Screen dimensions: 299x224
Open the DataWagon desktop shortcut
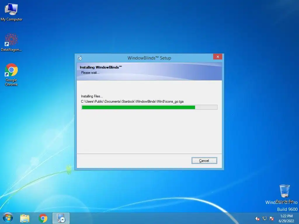(x=11, y=42)
